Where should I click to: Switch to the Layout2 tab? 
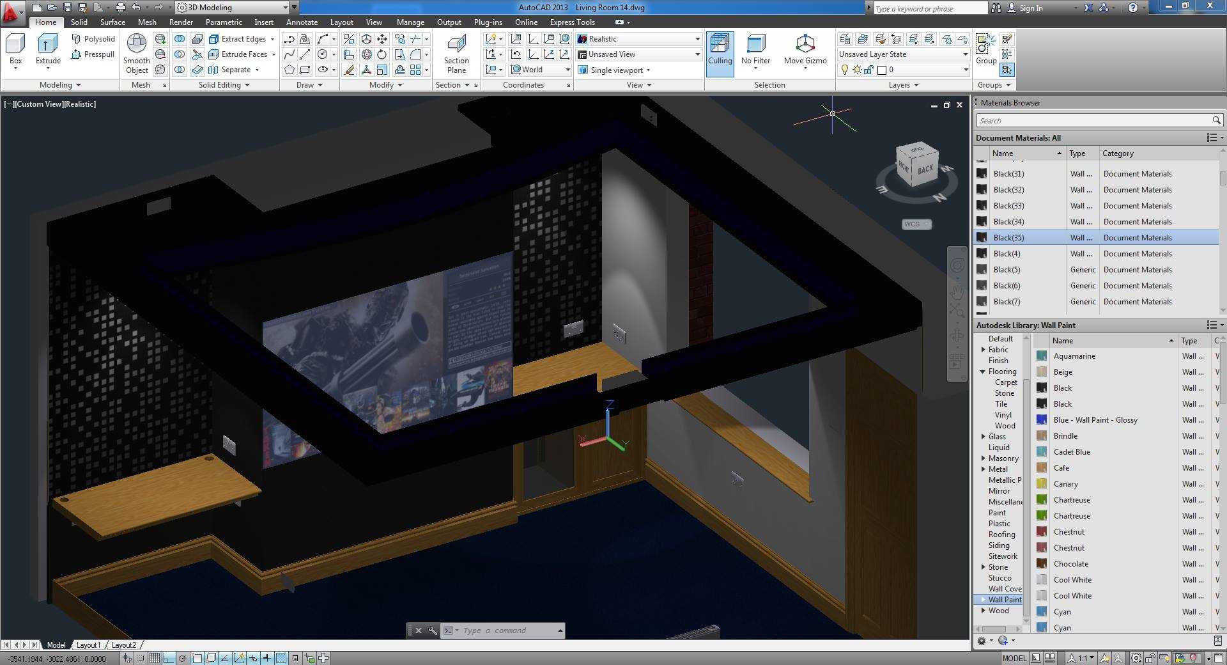124,645
